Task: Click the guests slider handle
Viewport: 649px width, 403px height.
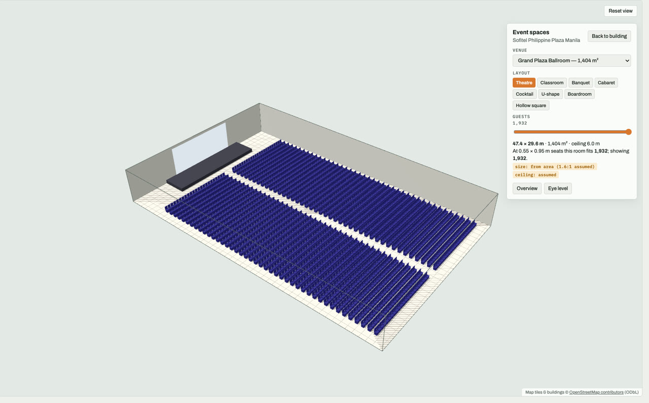Action: click(628, 132)
